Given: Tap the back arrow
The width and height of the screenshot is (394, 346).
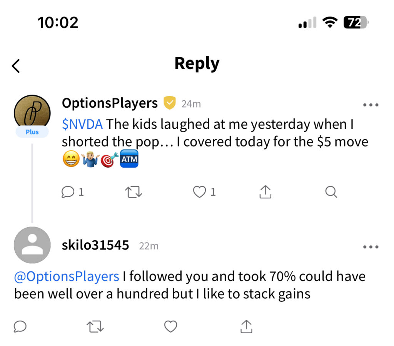Looking at the screenshot, I should pyautogui.click(x=16, y=66).
